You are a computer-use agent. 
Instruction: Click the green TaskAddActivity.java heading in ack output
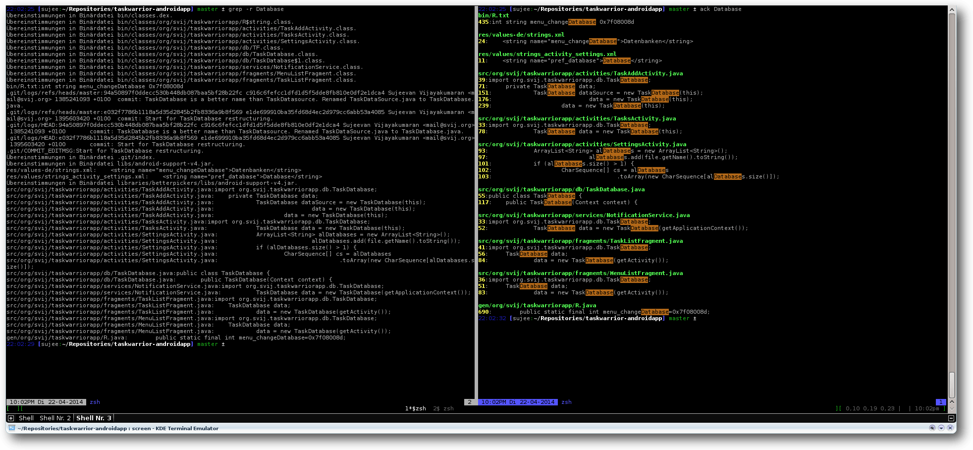[x=580, y=73]
